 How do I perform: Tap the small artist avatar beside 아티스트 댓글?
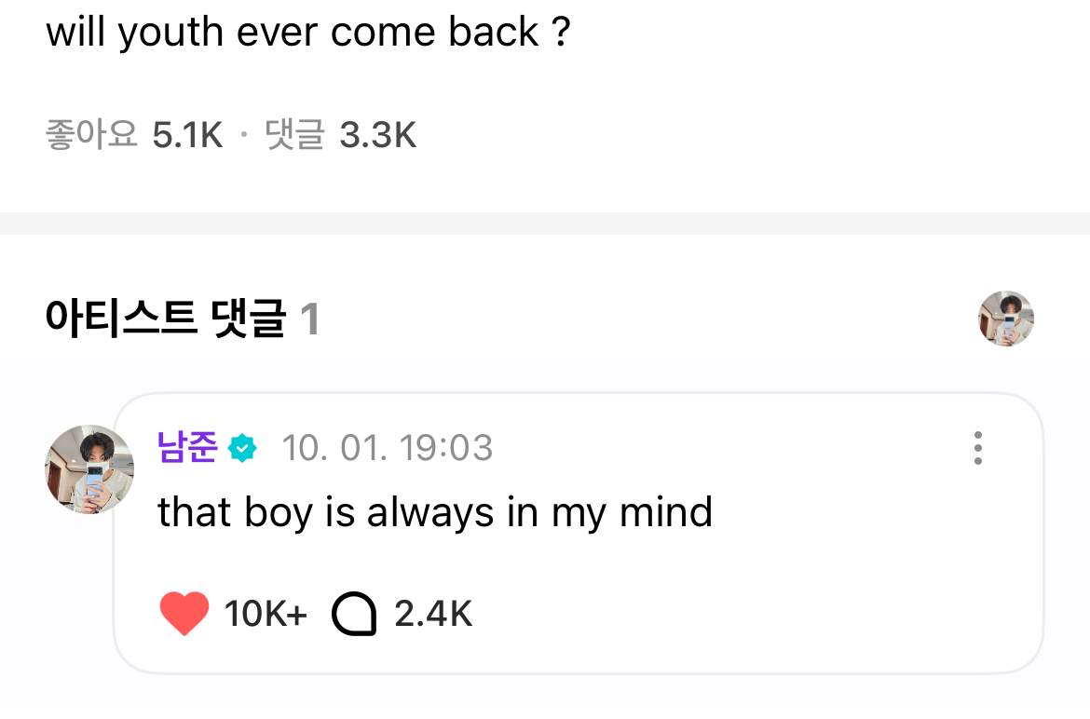[1006, 319]
